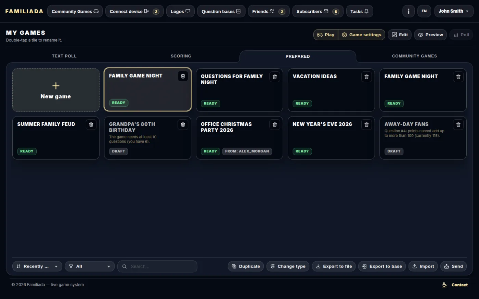Select the Prepared tab
Screen dimensions: 479x299
298,56
